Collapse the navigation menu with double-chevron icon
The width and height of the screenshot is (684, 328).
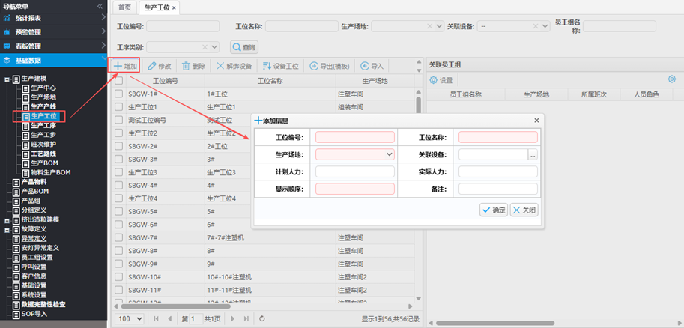pyautogui.click(x=100, y=6)
